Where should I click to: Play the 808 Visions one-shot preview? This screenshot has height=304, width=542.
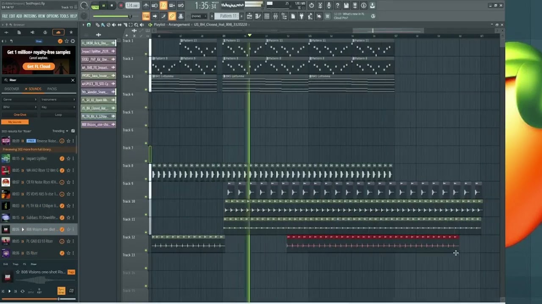23,230
